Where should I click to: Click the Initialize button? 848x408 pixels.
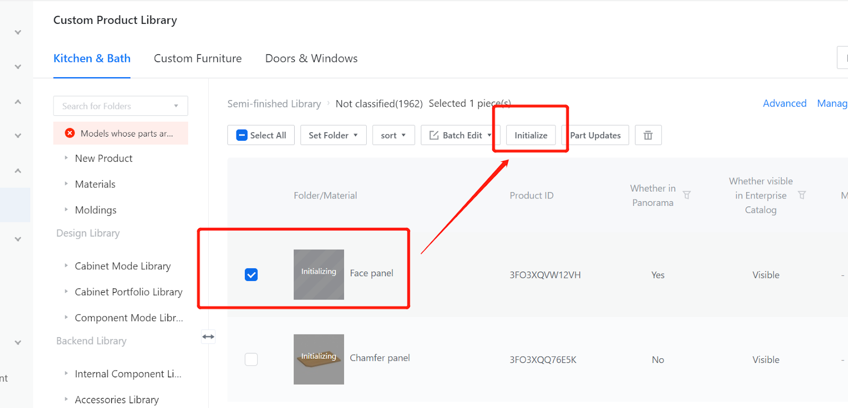531,135
